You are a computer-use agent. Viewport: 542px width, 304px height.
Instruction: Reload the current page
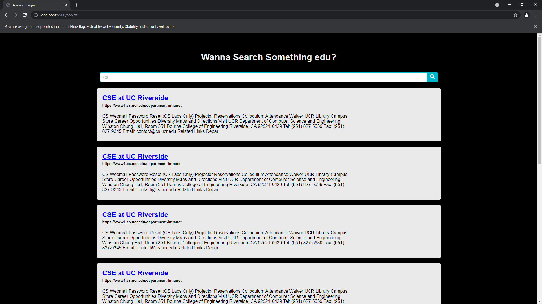[x=25, y=15]
